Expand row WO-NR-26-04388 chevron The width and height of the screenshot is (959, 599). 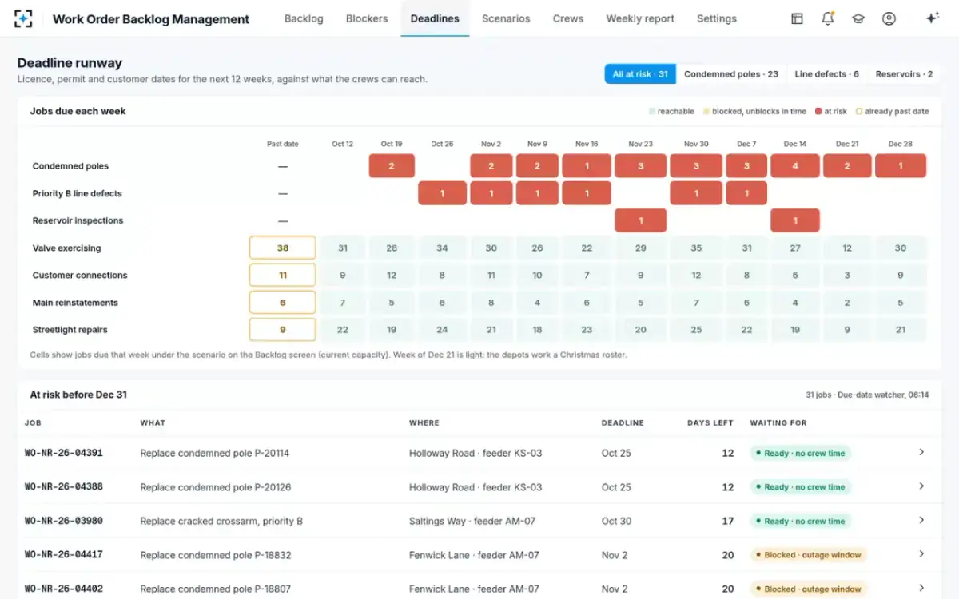[921, 486]
